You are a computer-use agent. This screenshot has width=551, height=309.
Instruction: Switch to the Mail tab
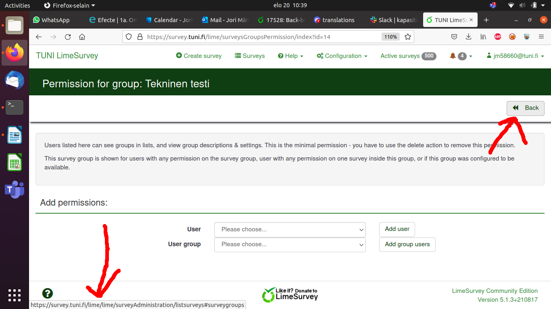pyautogui.click(x=225, y=20)
